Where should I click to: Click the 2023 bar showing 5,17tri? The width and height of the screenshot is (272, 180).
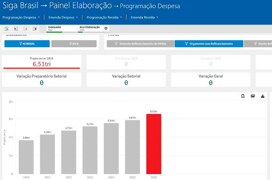point(90,150)
